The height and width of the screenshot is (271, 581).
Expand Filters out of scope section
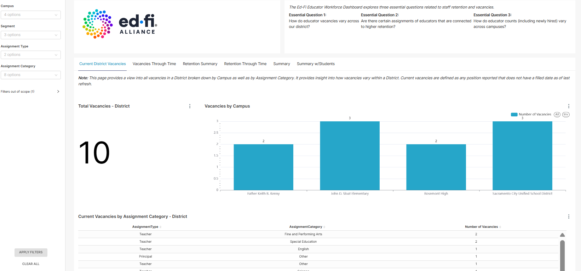click(30, 92)
